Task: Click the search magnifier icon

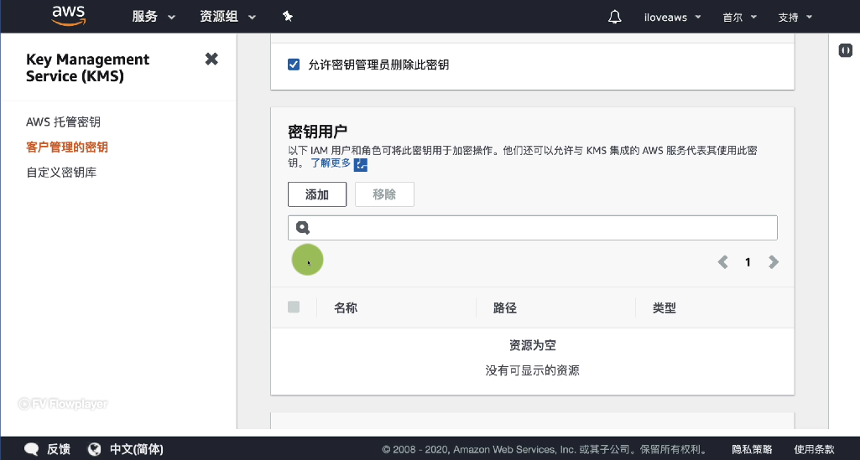Action: click(x=303, y=228)
